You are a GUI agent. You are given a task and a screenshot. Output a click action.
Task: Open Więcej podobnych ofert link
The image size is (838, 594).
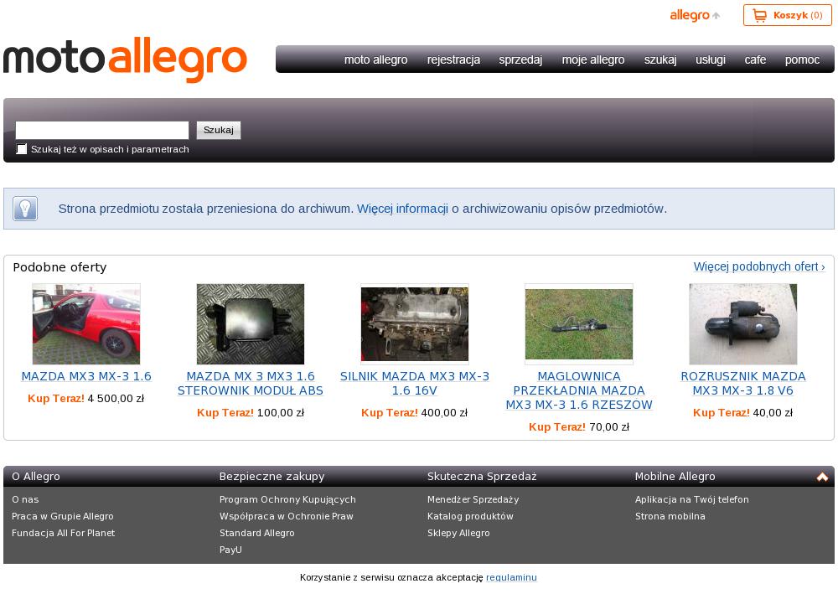(x=759, y=266)
